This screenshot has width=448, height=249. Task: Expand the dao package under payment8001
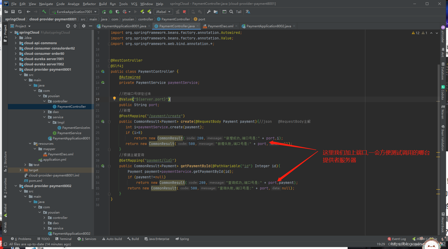click(x=44, y=112)
